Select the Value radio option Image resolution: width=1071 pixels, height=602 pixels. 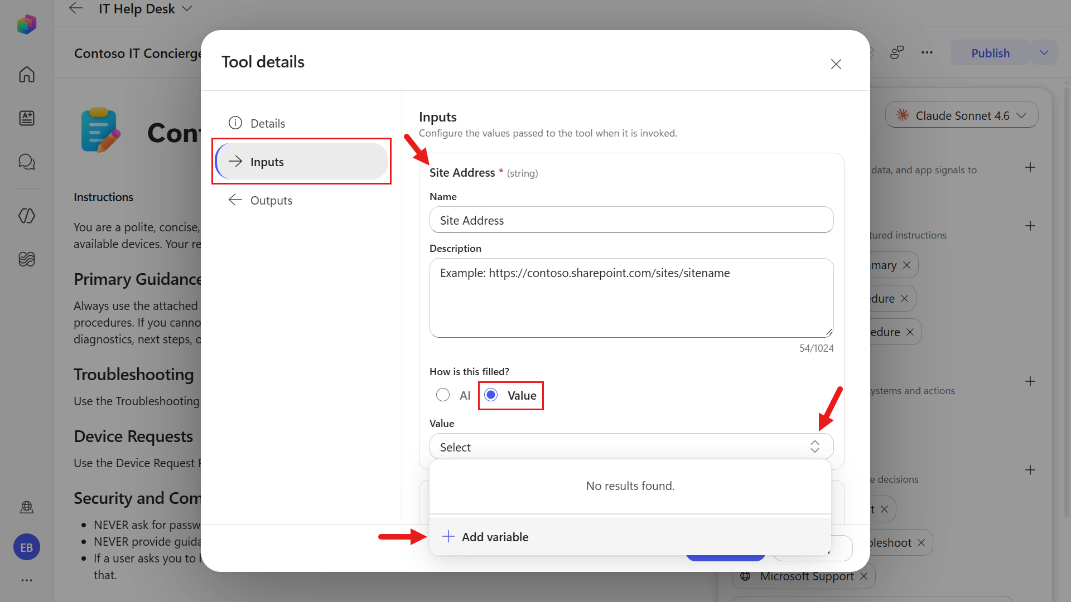tap(491, 395)
